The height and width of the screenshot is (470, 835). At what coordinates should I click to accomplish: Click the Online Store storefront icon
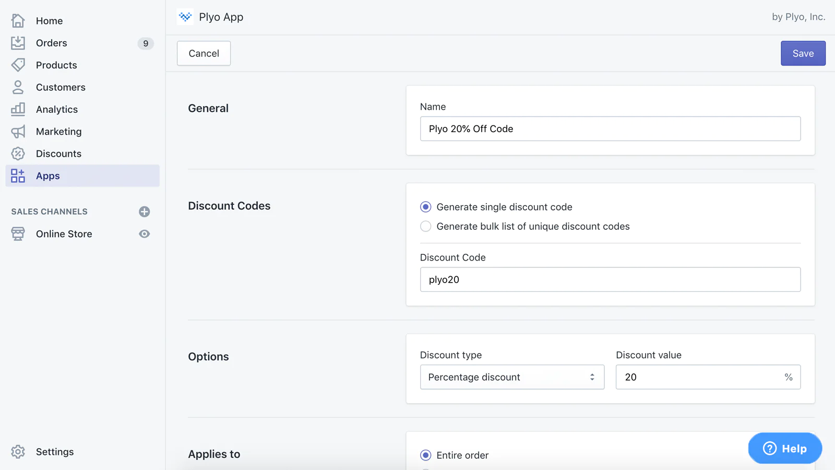(x=18, y=234)
